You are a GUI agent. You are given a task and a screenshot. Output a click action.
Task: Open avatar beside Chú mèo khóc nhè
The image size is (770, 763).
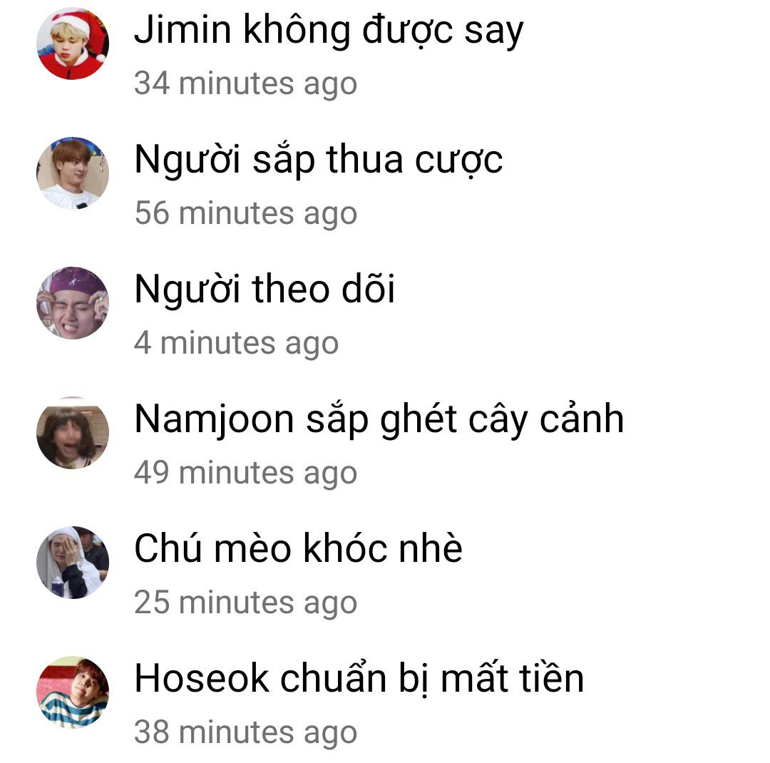click(x=73, y=562)
